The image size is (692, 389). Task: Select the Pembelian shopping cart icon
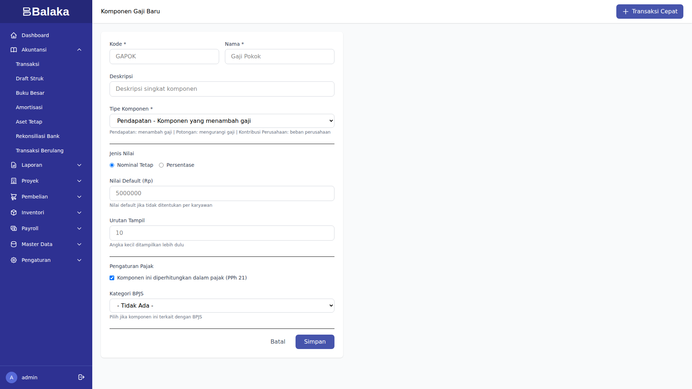pos(14,197)
